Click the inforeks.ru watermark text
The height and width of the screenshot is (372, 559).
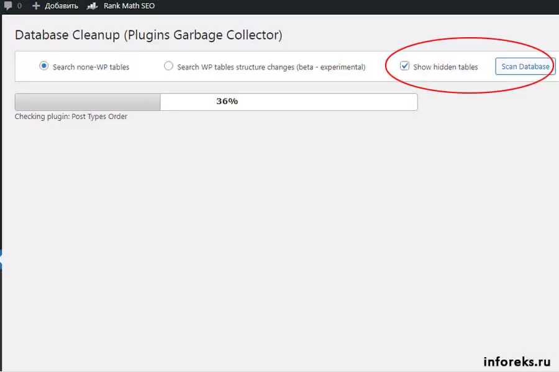click(516, 360)
